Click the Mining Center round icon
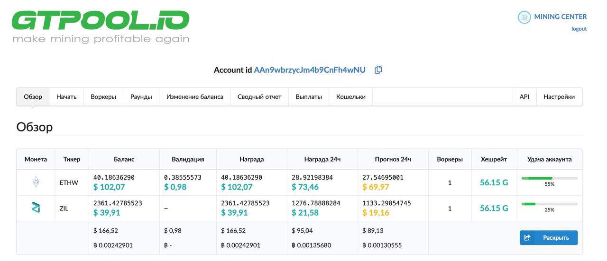This screenshot has height=261, width=607. (x=524, y=17)
